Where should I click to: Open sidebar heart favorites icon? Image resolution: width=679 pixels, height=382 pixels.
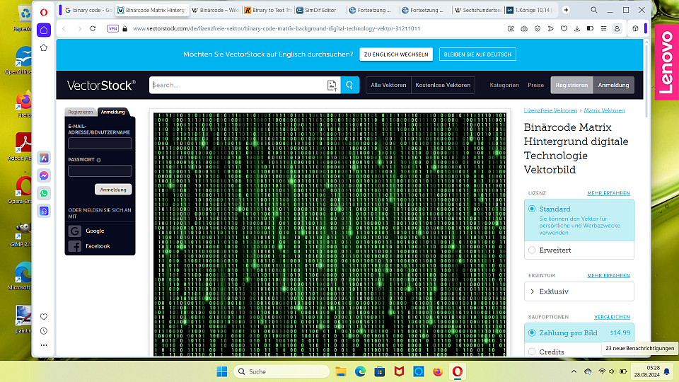pyautogui.click(x=44, y=317)
